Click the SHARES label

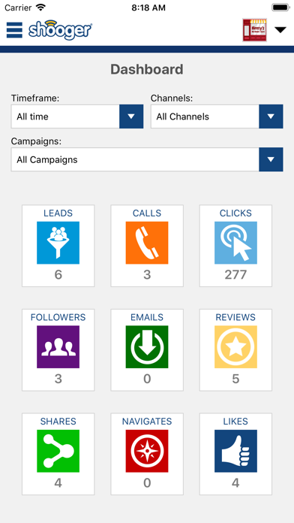tap(58, 422)
